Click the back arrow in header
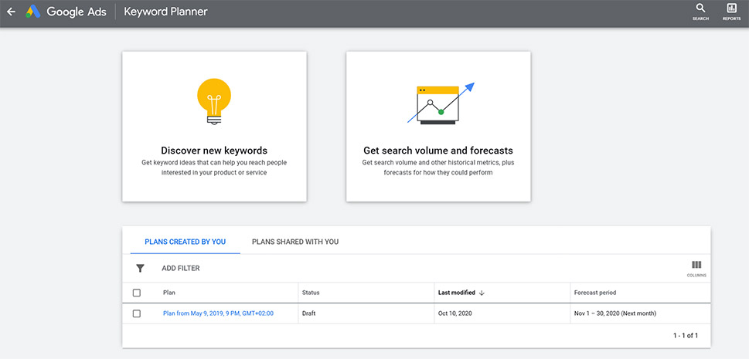Image resolution: width=749 pixels, height=359 pixels. (x=11, y=12)
